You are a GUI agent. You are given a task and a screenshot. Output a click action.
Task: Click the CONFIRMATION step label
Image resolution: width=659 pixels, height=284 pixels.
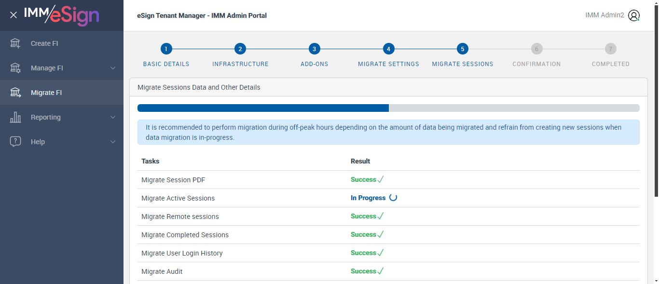pyautogui.click(x=536, y=64)
